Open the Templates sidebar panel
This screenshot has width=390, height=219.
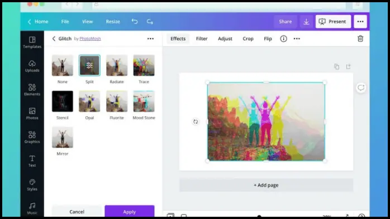(x=32, y=42)
